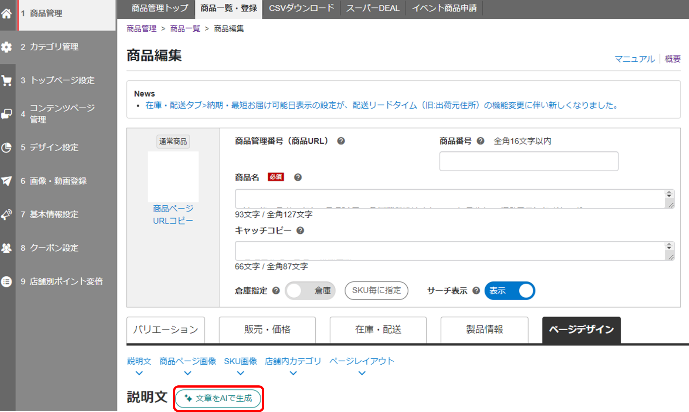Switch to the 在庫・配送 tab
The width and height of the screenshot is (689, 412).
click(378, 330)
